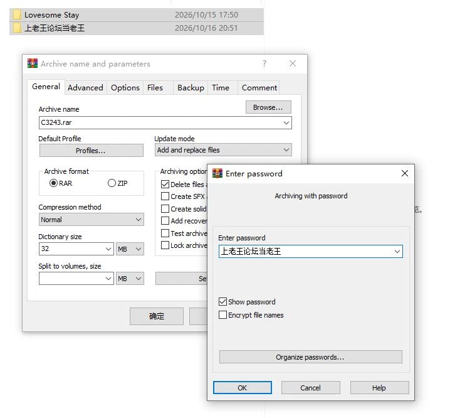Click the Browse... button

pyautogui.click(x=268, y=107)
